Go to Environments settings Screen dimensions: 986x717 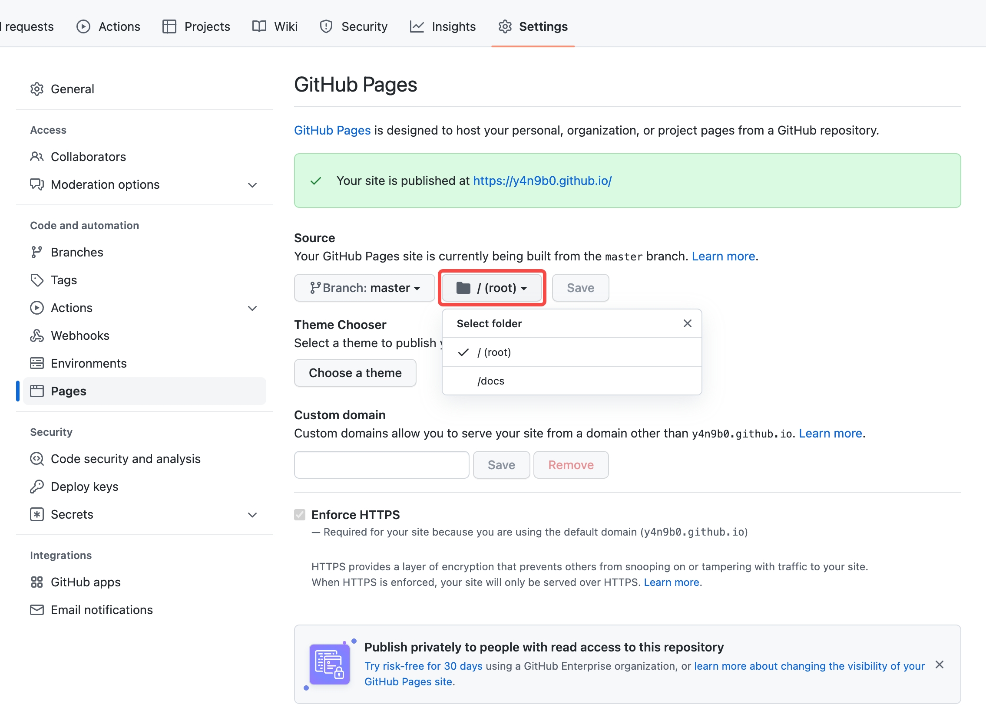pos(144,364)
